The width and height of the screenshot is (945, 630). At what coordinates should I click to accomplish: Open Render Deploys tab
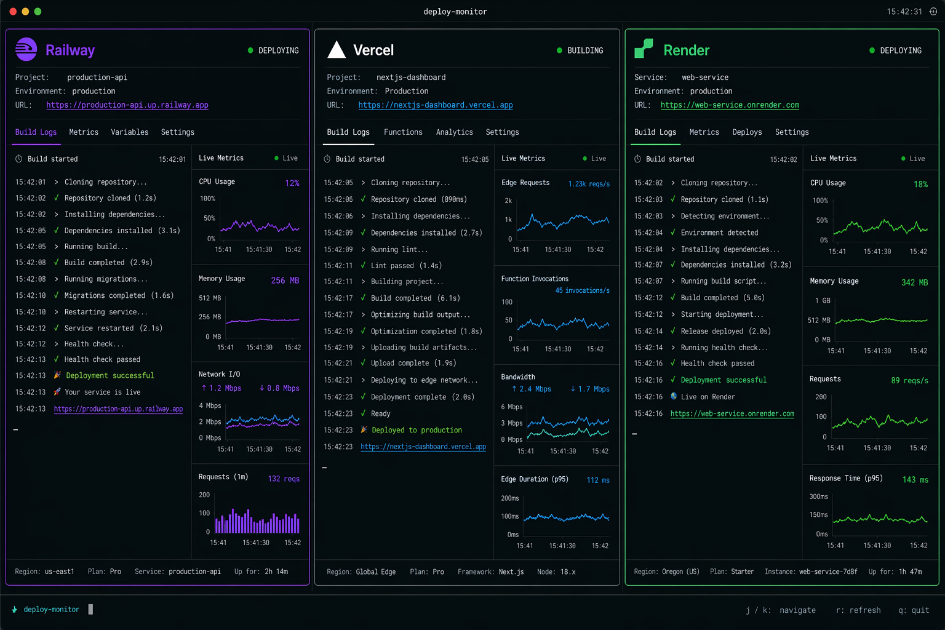tap(747, 132)
